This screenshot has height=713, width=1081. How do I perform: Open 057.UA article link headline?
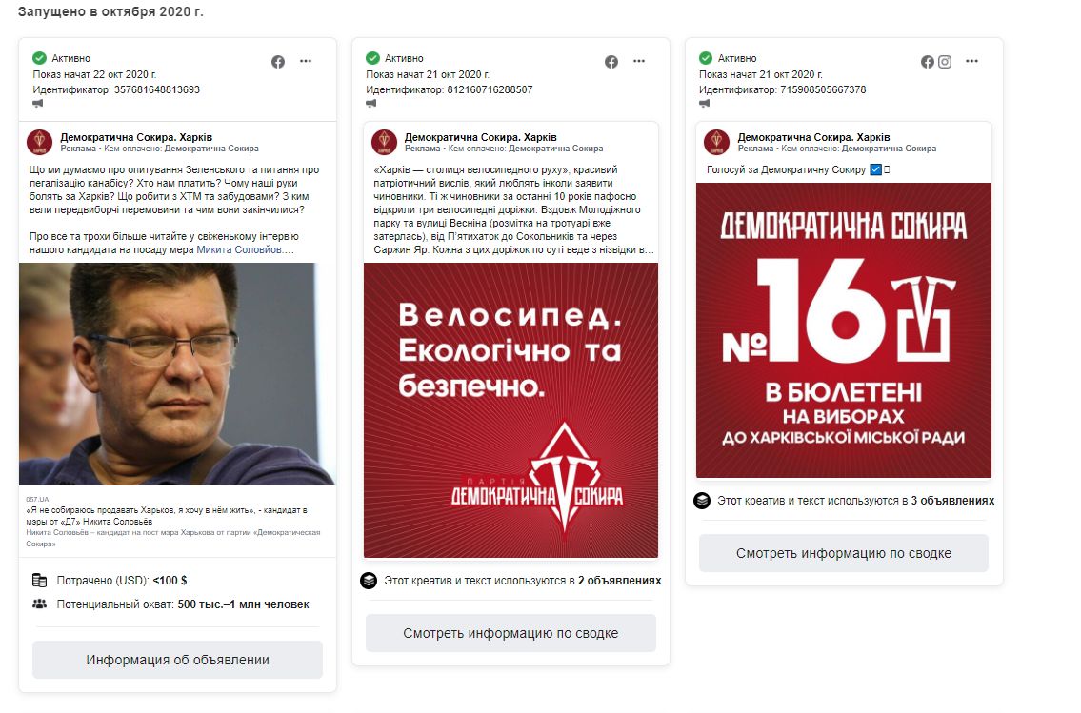point(166,516)
